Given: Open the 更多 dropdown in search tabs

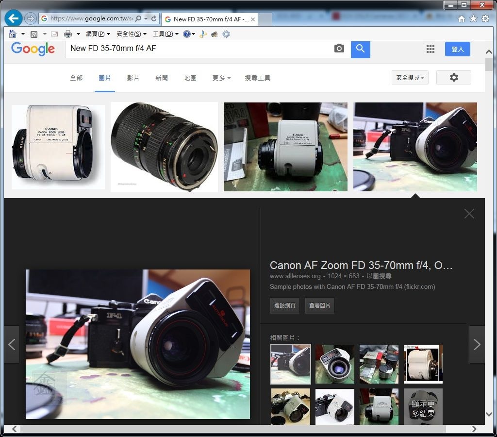Looking at the screenshot, I should point(221,78).
